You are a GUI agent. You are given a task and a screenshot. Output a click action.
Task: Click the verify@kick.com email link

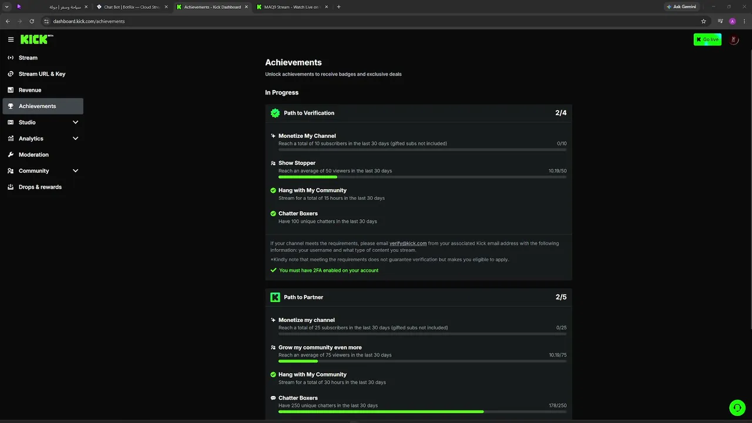pyautogui.click(x=408, y=243)
